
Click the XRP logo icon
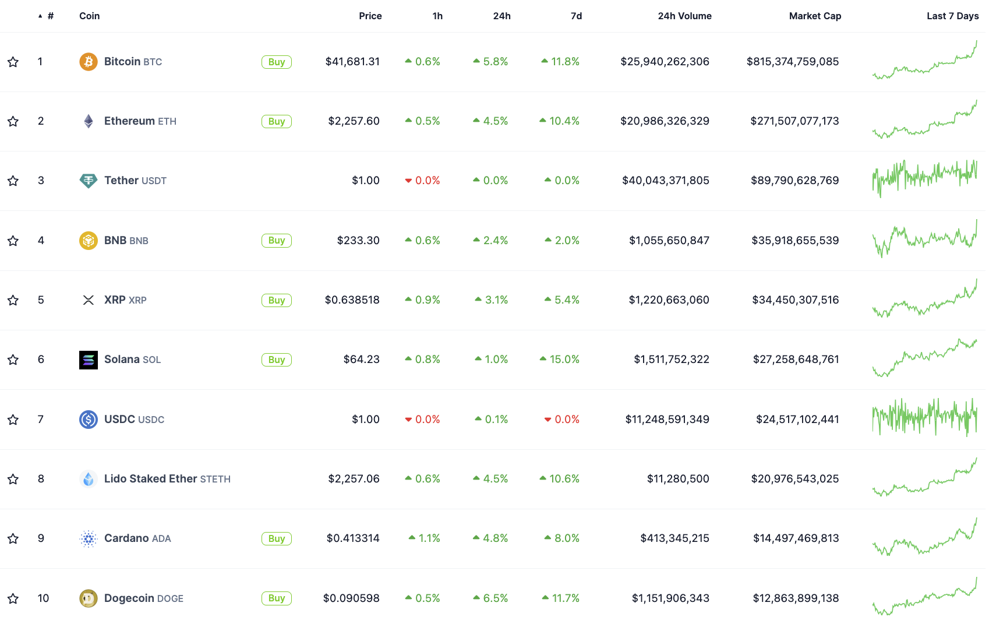click(x=89, y=300)
